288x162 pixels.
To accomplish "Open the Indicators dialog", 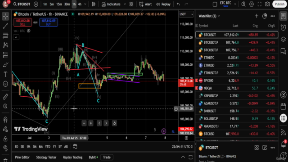I will coord(111,4).
